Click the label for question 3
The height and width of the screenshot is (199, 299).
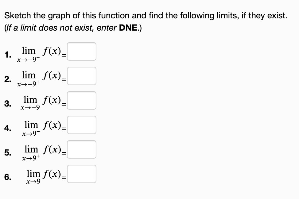click(x=8, y=103)
